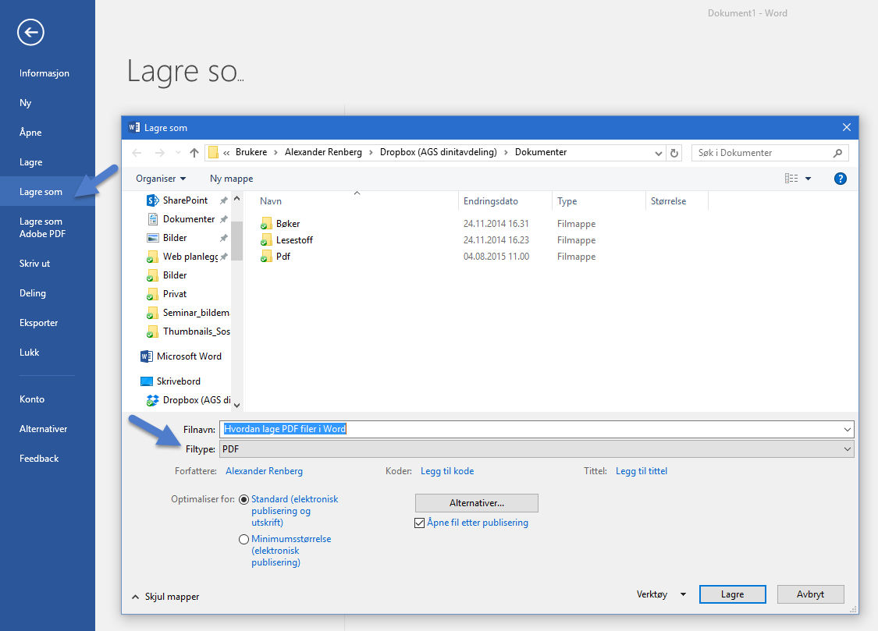The image size is (878, 631).
Task: Click the Legg til tittel link
Action: coord(642,471)
